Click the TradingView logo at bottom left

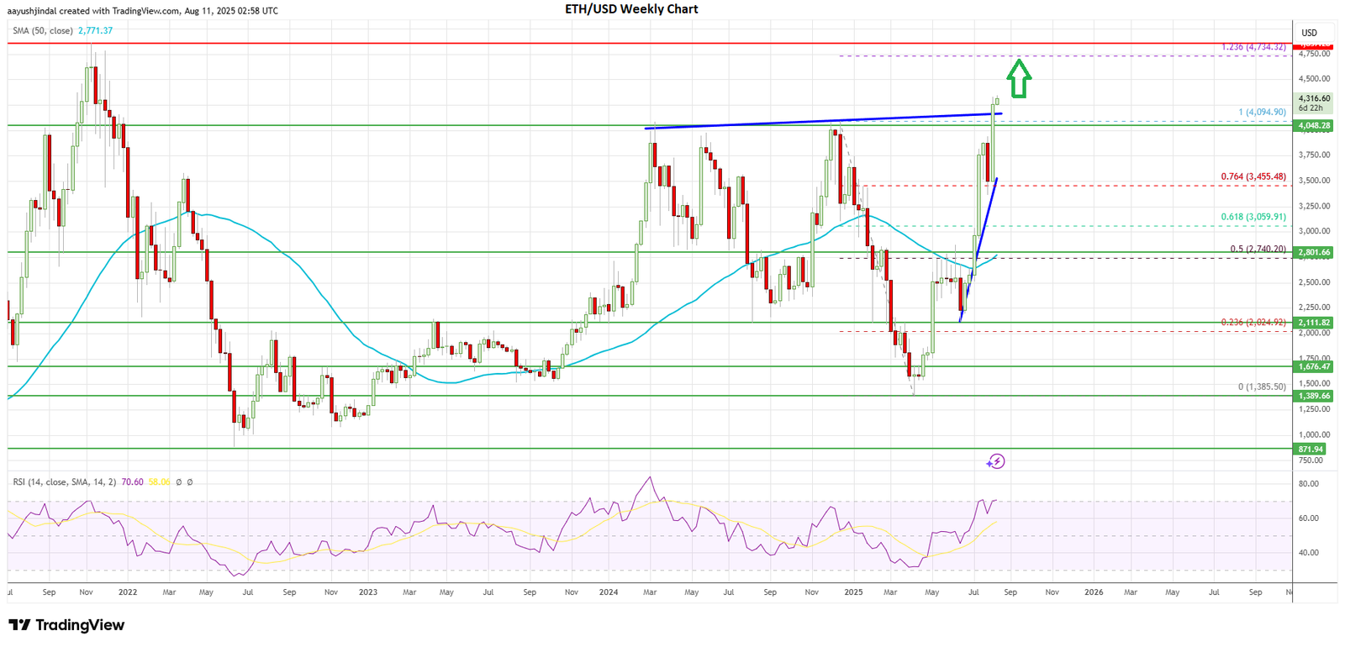[x=66, y=625]
